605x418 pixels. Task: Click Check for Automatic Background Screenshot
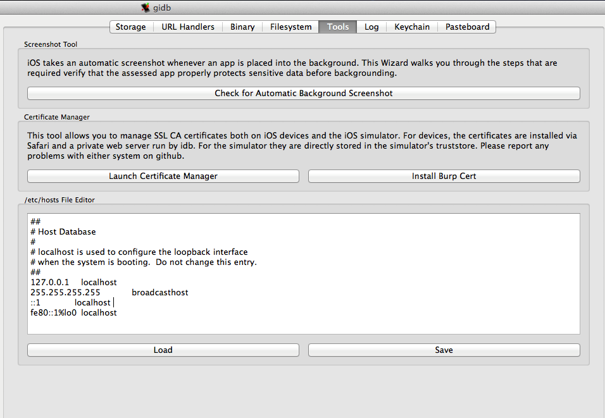click(304, 93)
